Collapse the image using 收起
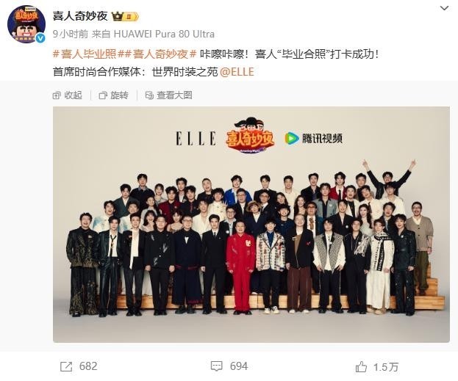Viewport: 458px width, 381px height. (x=68, y=95)
